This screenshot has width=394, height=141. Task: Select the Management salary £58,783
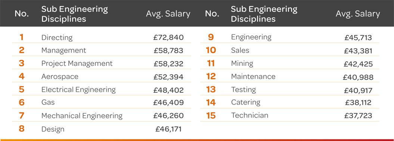click(x=169, y=50)
